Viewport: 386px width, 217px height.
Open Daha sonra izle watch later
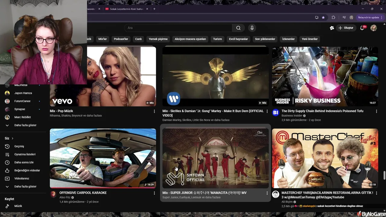pyautogui.click(x=23, y=162)
